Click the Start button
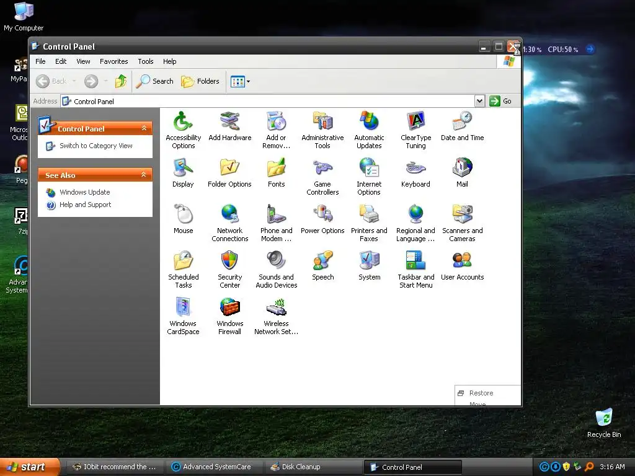635x476 pixels. (x=29, y=467)
